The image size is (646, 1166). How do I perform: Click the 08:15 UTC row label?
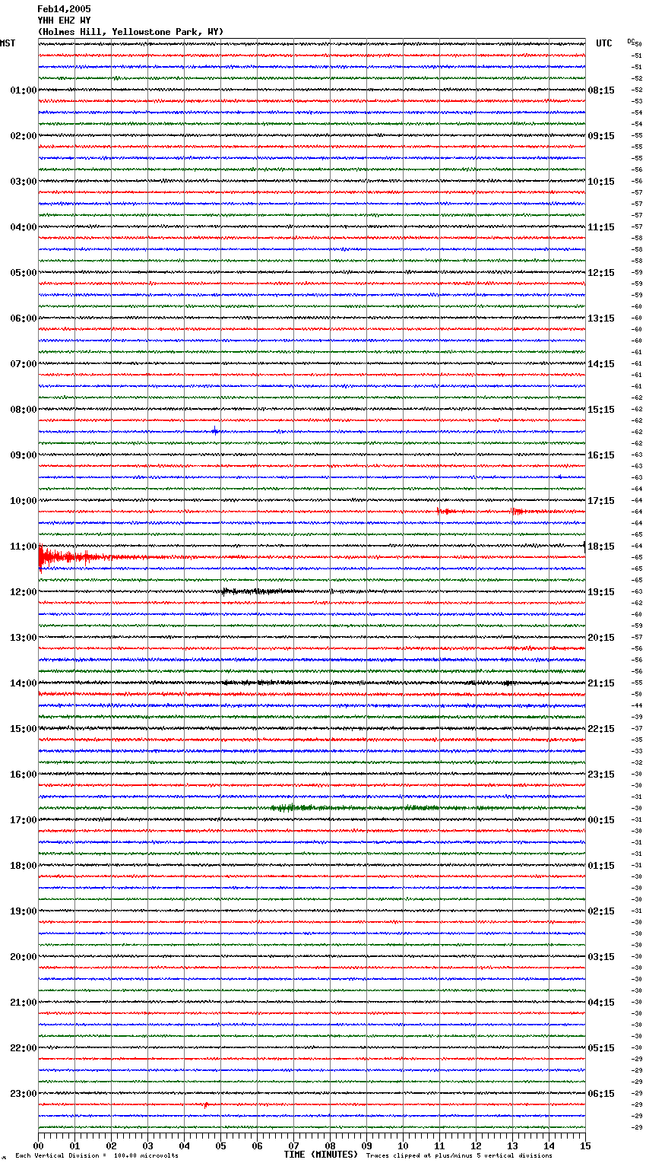click(x=601, y=90)
